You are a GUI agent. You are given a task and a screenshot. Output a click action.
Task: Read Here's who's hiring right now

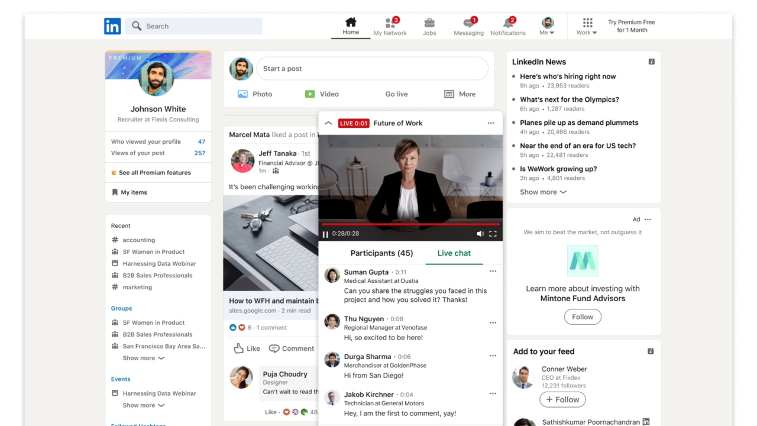click(568, 76)
